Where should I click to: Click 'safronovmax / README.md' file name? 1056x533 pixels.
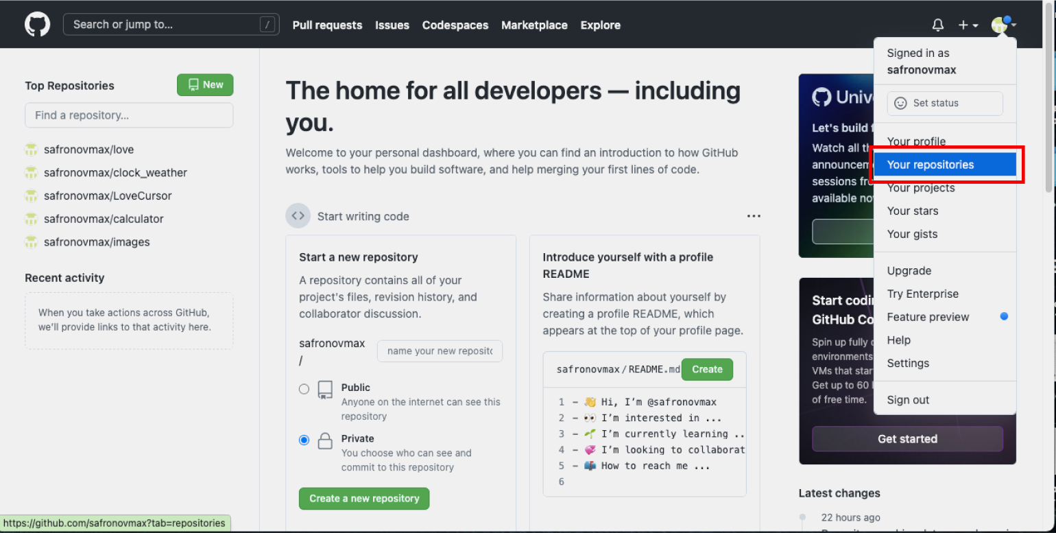618,369
